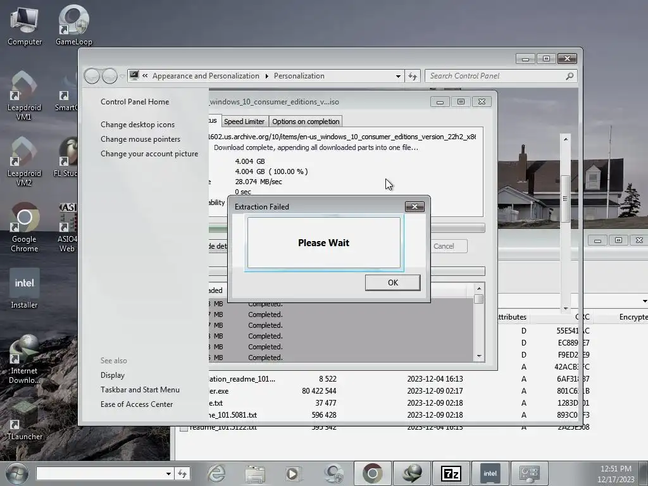Click the 2023-12-04 16:13 date with size 8 522

click(x=435, y=379)
